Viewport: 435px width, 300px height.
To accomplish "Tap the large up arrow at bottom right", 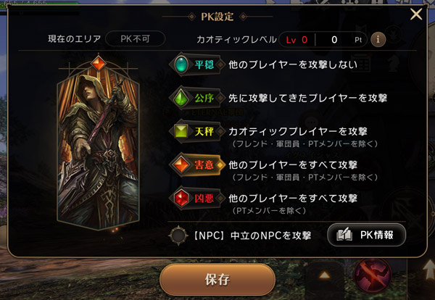I will pyautogui.click(x=429, y=270).
